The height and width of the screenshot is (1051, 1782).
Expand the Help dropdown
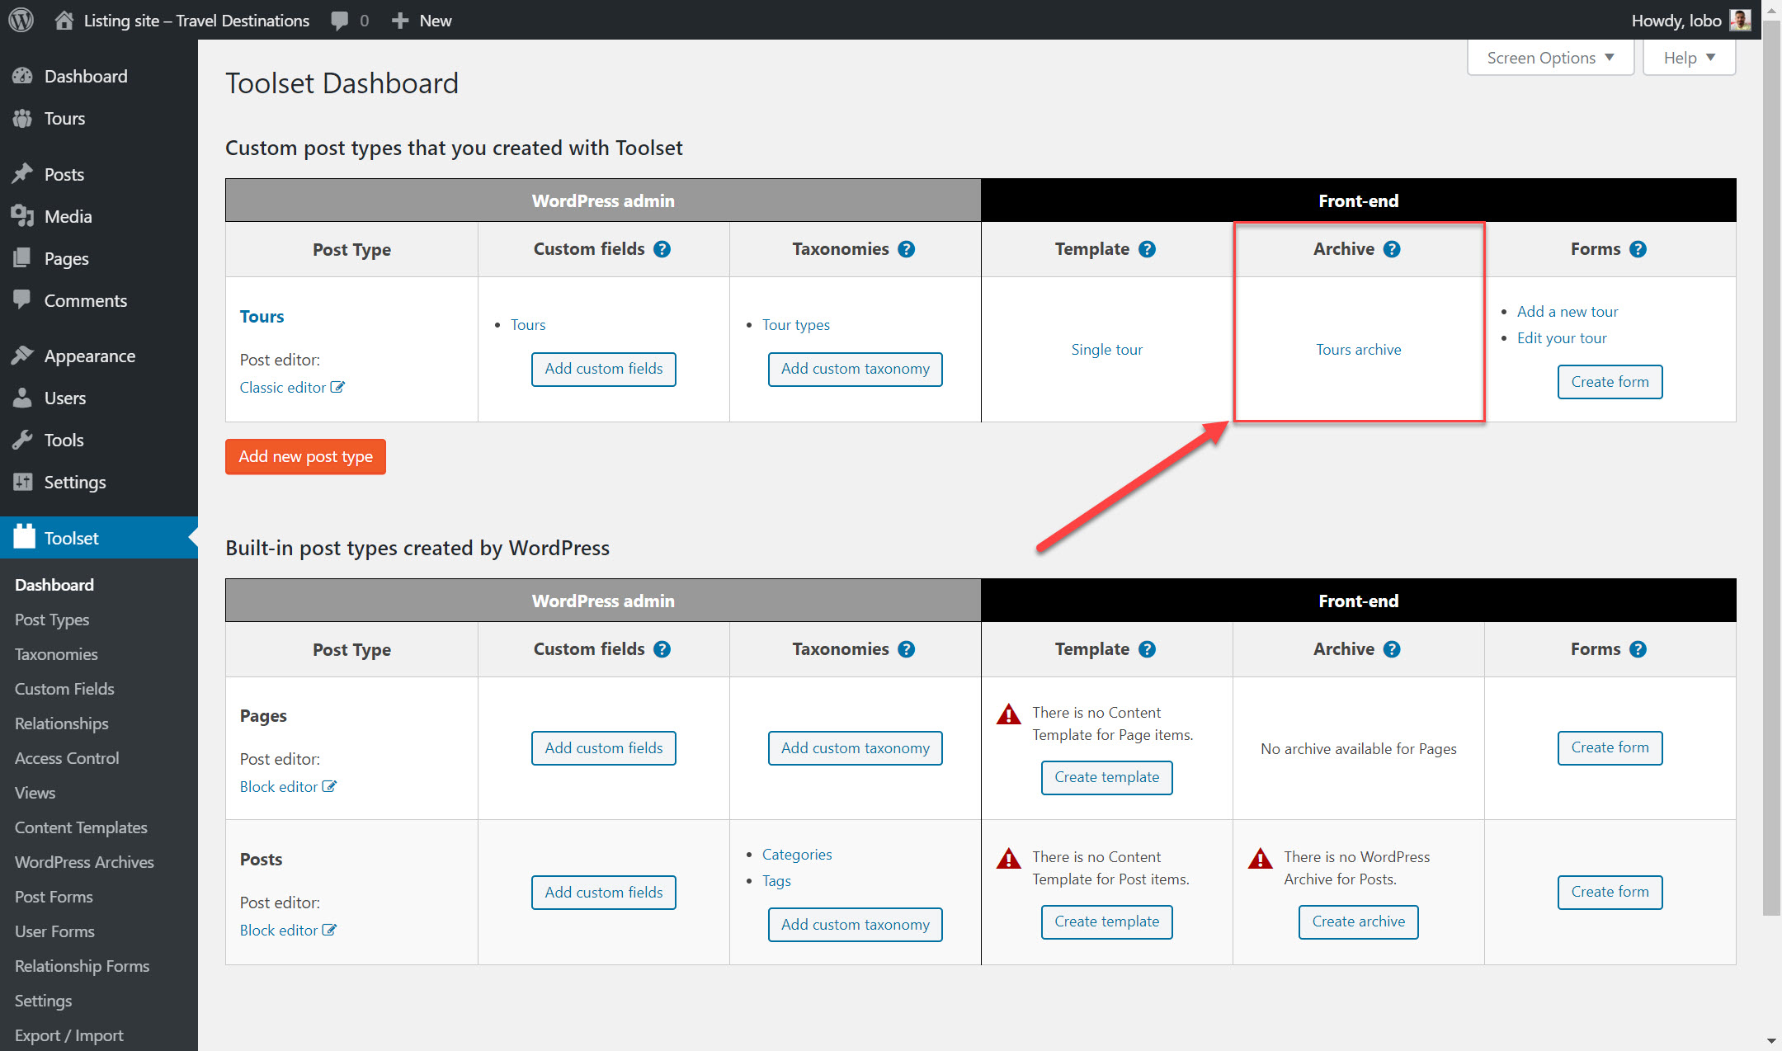(1689, 58)
